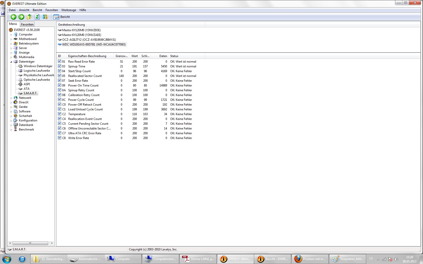Switch to the Menü tab
This screenshot has height=264, width=423.
pyautogui.click(x=13, y=24)
